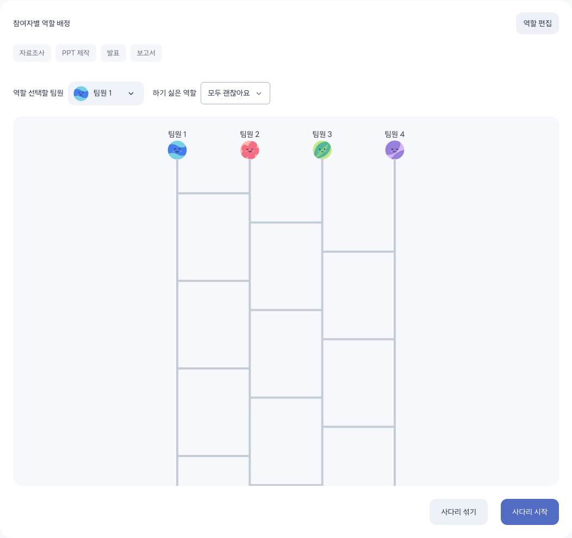Click the pink 팀원 2 avatar on the ladder
572x538 pixels.
250,150
